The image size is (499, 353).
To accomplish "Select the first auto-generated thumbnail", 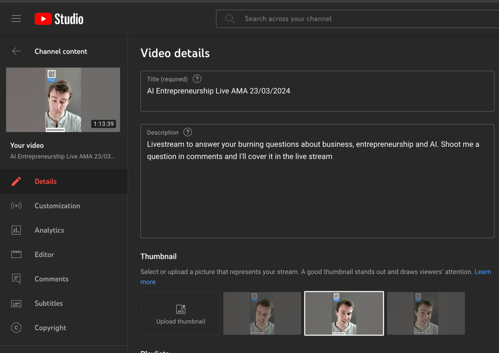I will [x=262, y=313].
